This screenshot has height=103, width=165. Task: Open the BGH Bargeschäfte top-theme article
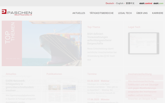(99, 39)
